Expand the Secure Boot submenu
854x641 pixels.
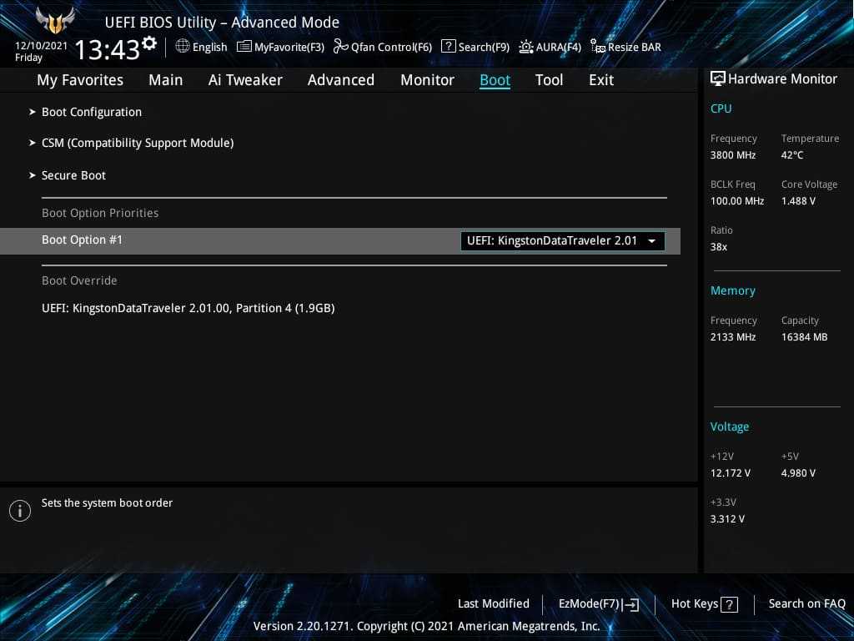pos(74,175)
